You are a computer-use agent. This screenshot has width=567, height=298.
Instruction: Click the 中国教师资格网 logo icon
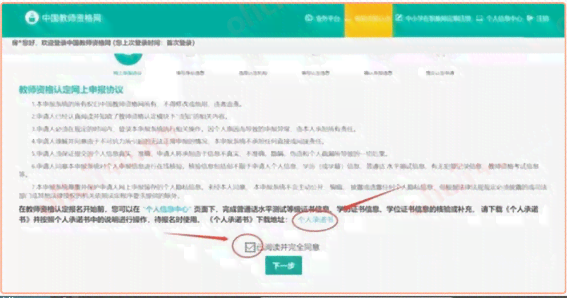[32, 17]
